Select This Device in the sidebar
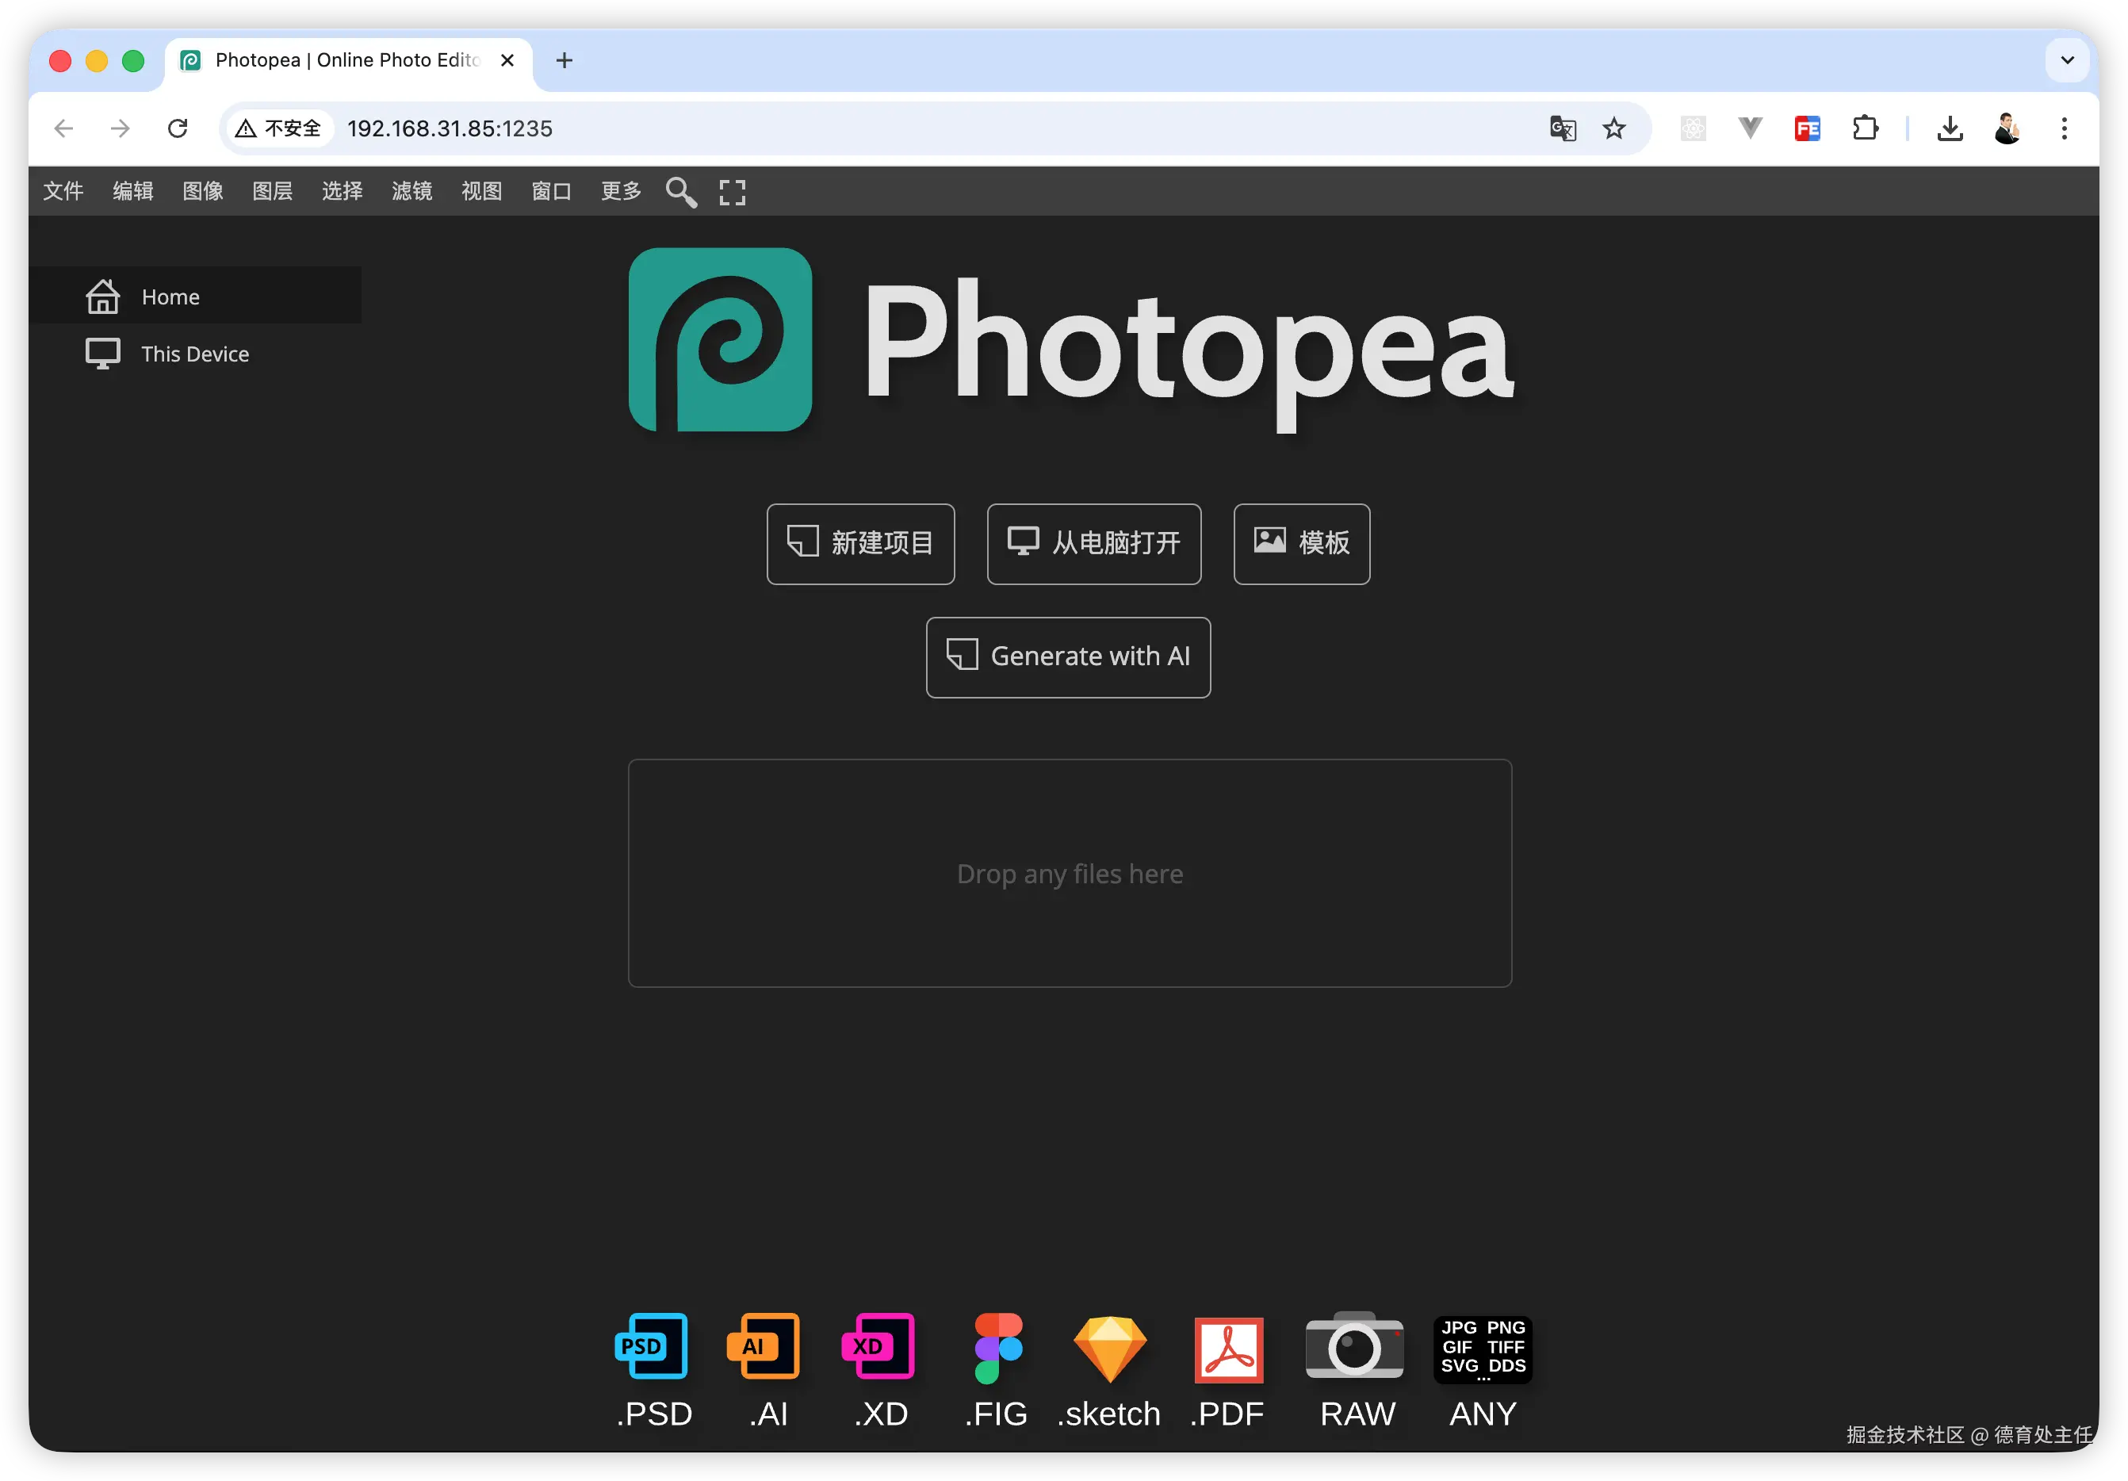2128x1481 pixels. 194,354
